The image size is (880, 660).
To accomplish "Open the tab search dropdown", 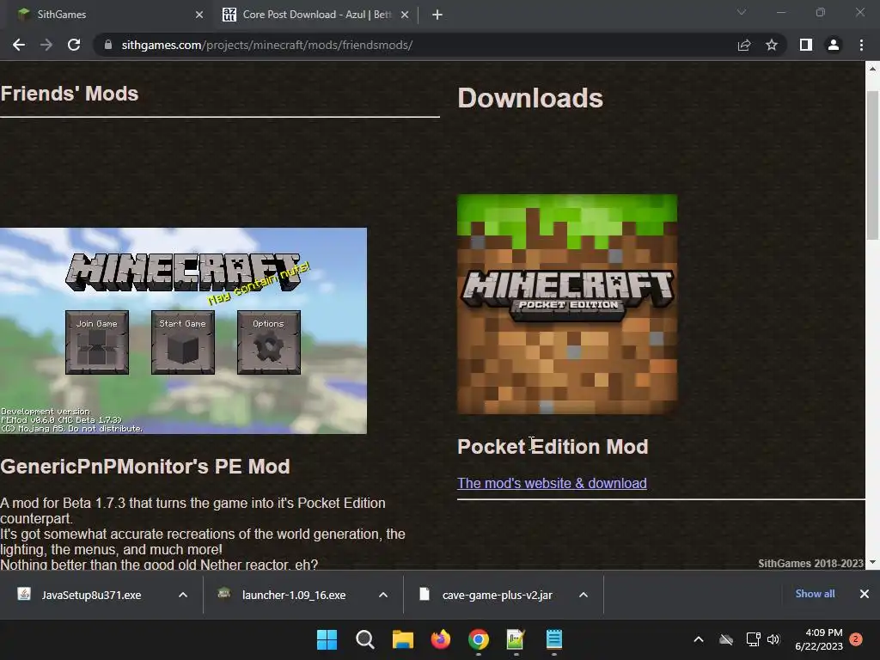I will click(x=742, y=12).
